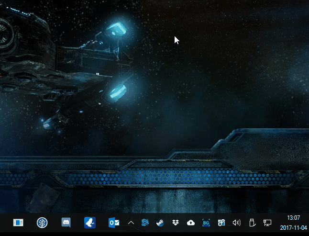Viewport: 309px width, 236px height.
Task: Open Outlook from the taskbar
Action: [x=114, y=223]
